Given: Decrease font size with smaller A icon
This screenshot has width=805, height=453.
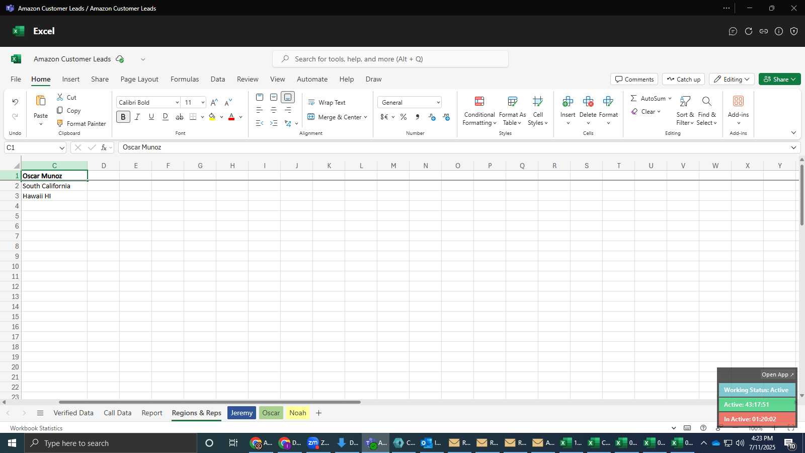Looking at the screenshot, I should tap(228, 102).
